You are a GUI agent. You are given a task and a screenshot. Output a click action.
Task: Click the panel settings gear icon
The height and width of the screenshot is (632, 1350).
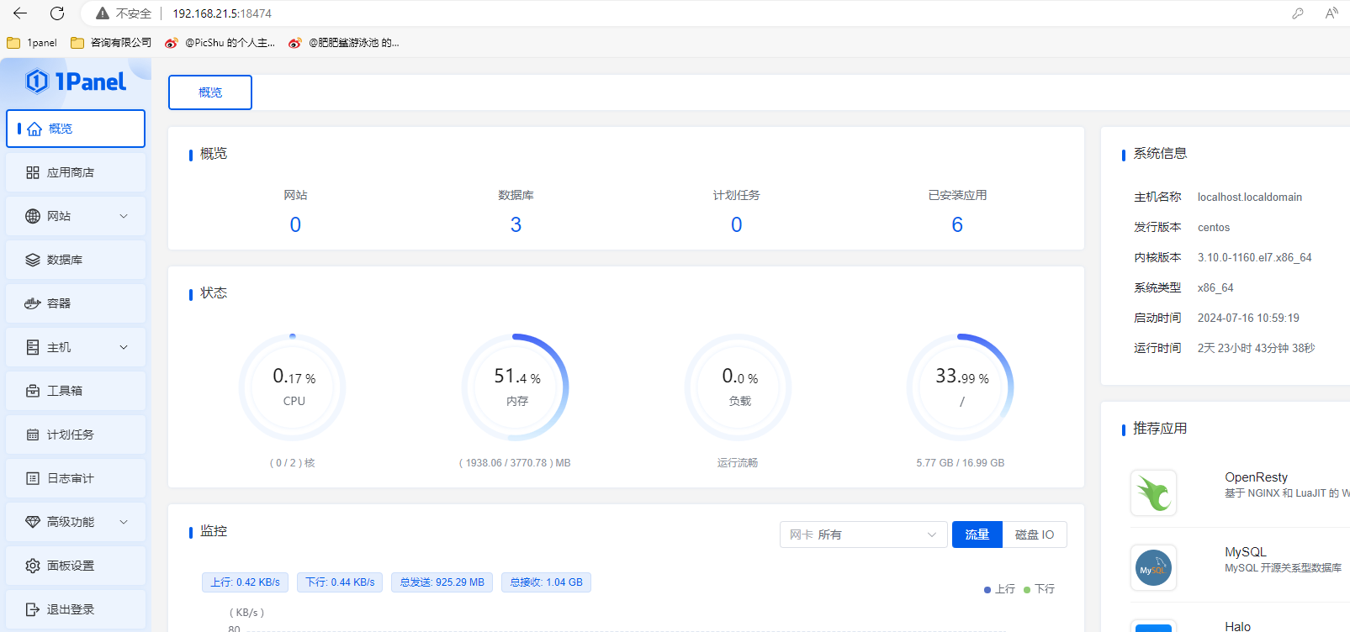click(x=33, y=566)
